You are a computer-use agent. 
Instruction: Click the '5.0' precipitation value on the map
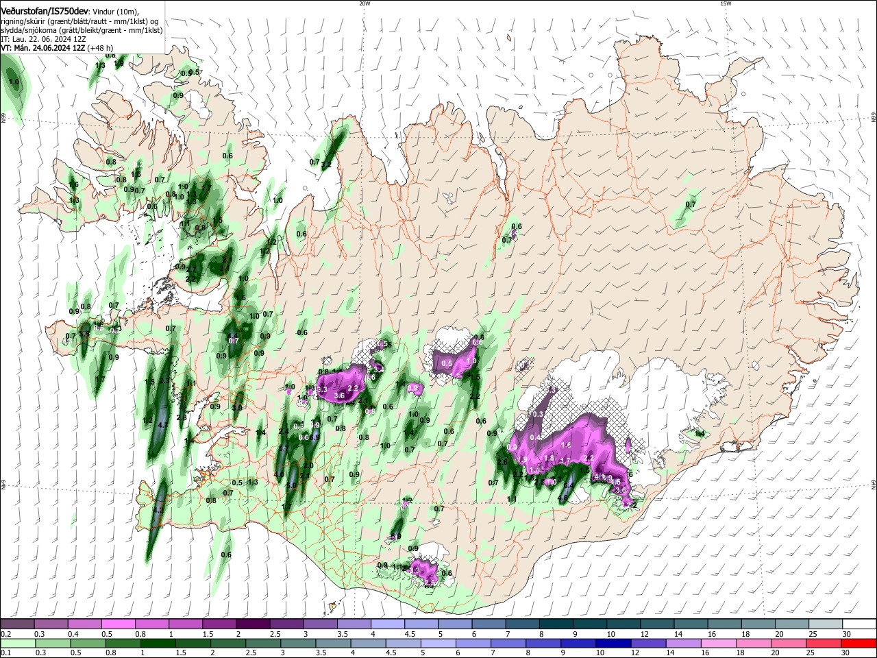[x=292, y=485]
